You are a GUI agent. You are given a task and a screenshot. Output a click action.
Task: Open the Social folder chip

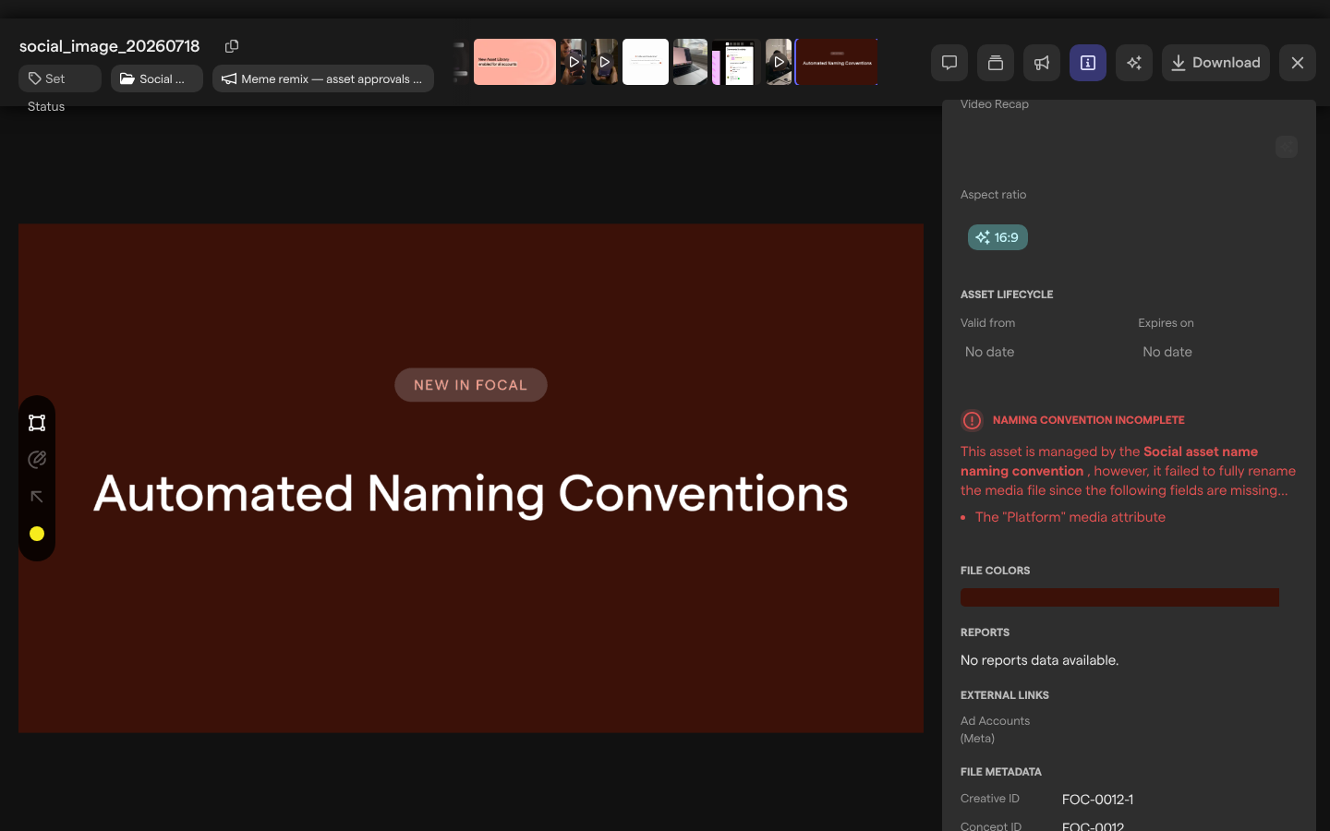coord(157,78)
